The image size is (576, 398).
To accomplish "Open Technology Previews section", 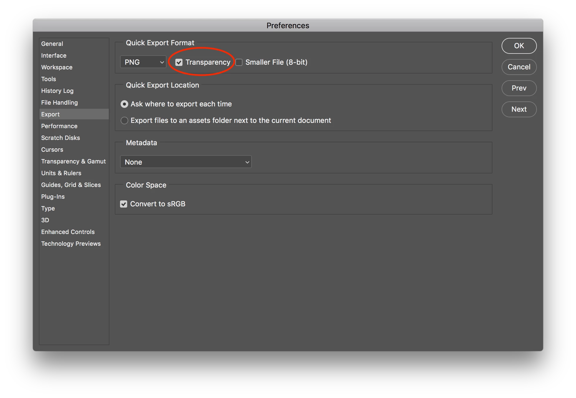I will pyautogui.click(x=71, y=244).
